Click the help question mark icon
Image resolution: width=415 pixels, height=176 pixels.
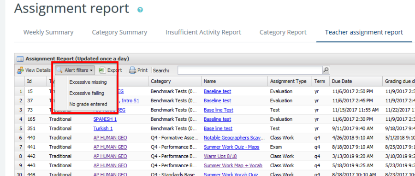click(x=140, y=10)
